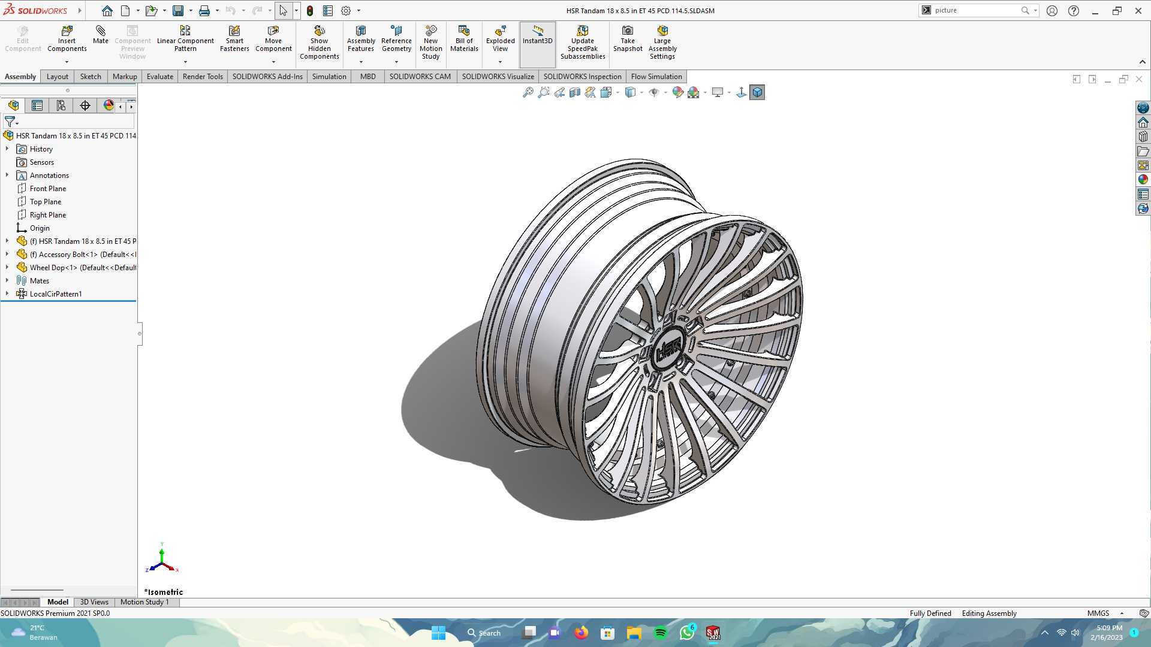Image resolution: width=1151 pixels, height=647 pixels.
Task: Select the Smart Fasteners tool
Action: [234, 39]
